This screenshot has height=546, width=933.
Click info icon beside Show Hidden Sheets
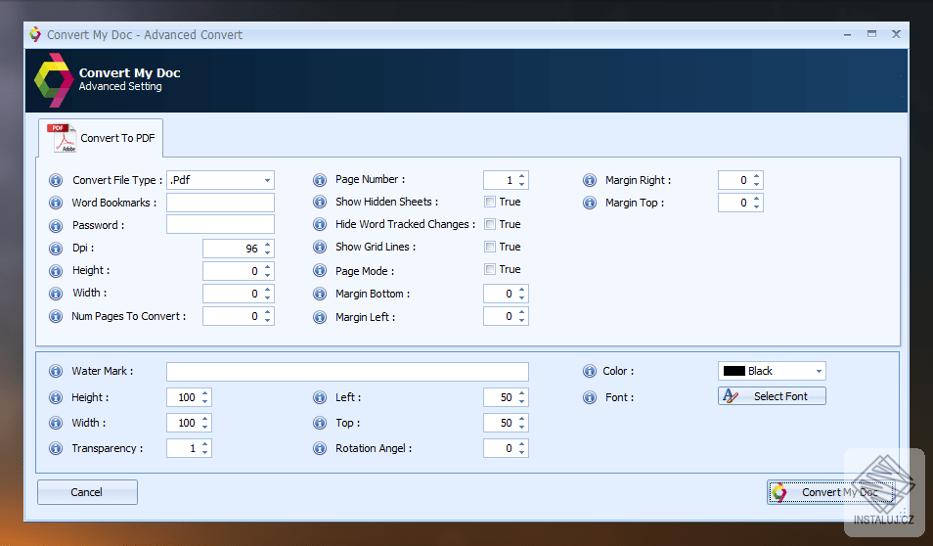pyautogui.click(x=320, y=202)
